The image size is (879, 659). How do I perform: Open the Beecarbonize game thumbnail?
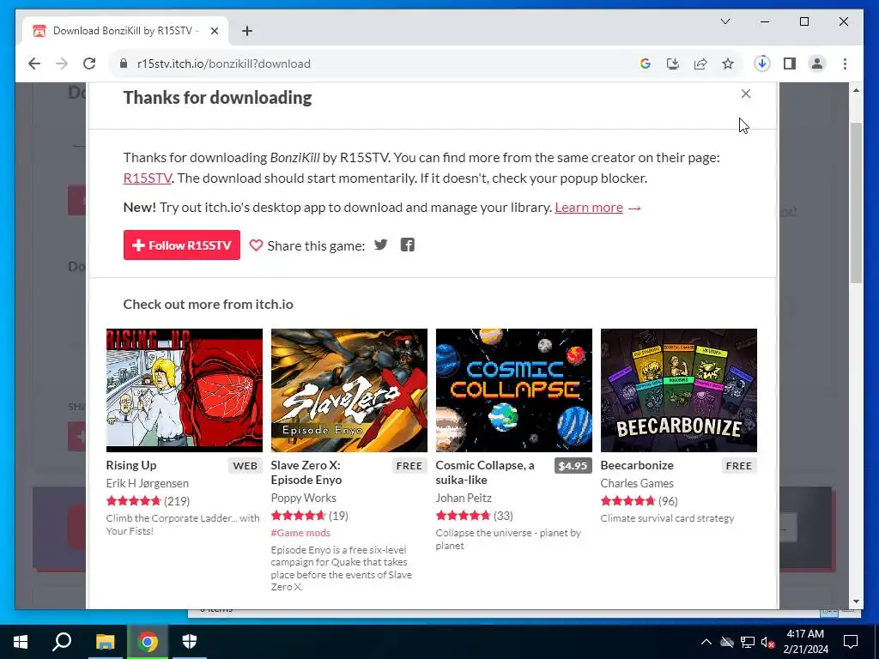(679, 390)
